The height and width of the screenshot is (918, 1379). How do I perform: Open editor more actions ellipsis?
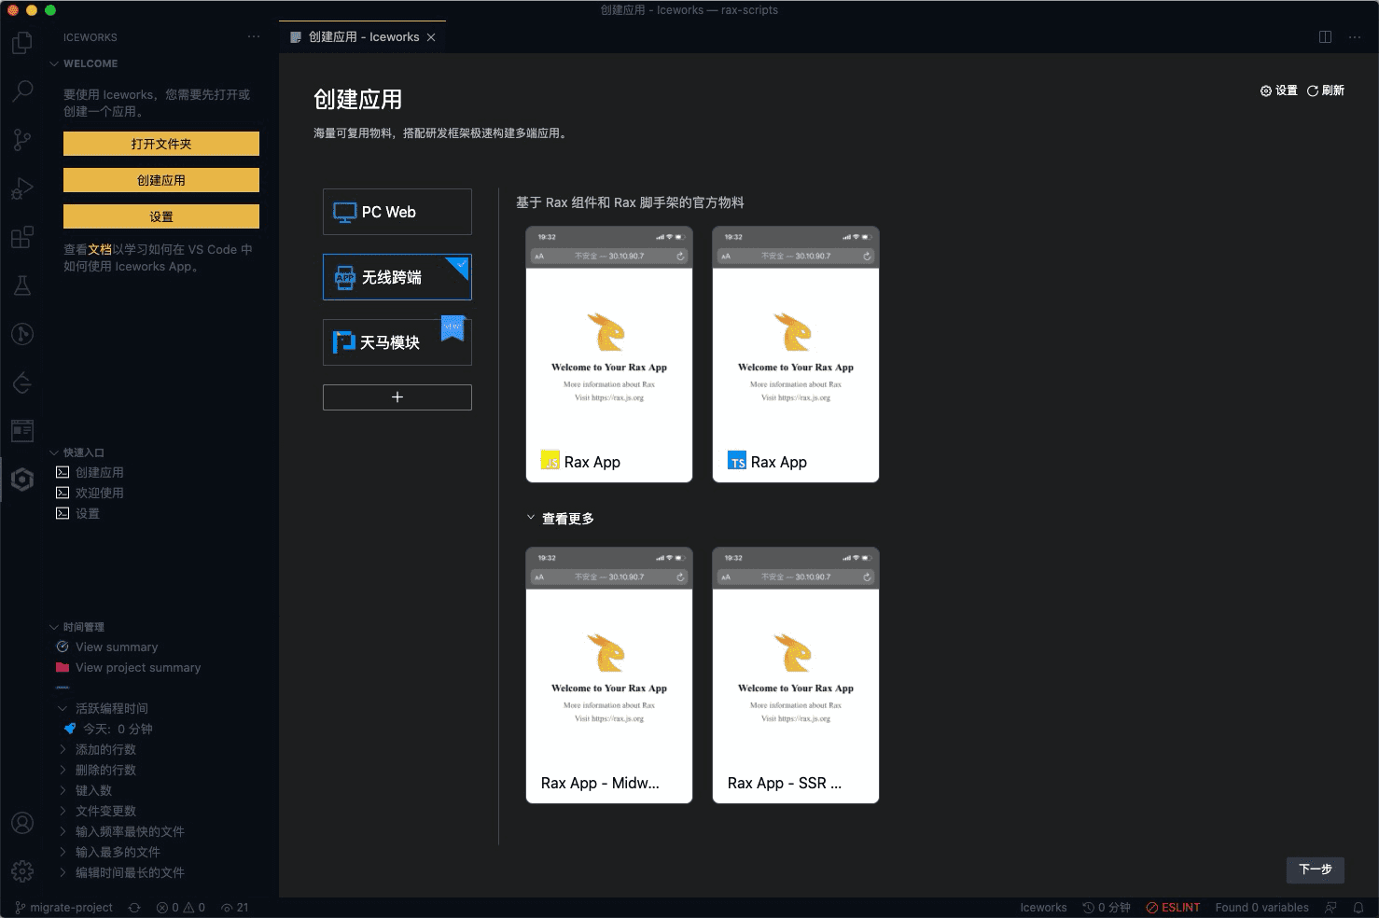click(1355, 37)
